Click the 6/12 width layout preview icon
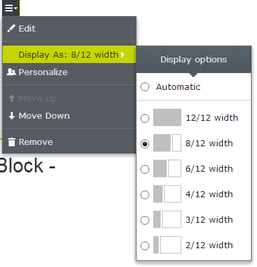Image resolution: width=257 pixels, height=267 pixels. (167, 168)
